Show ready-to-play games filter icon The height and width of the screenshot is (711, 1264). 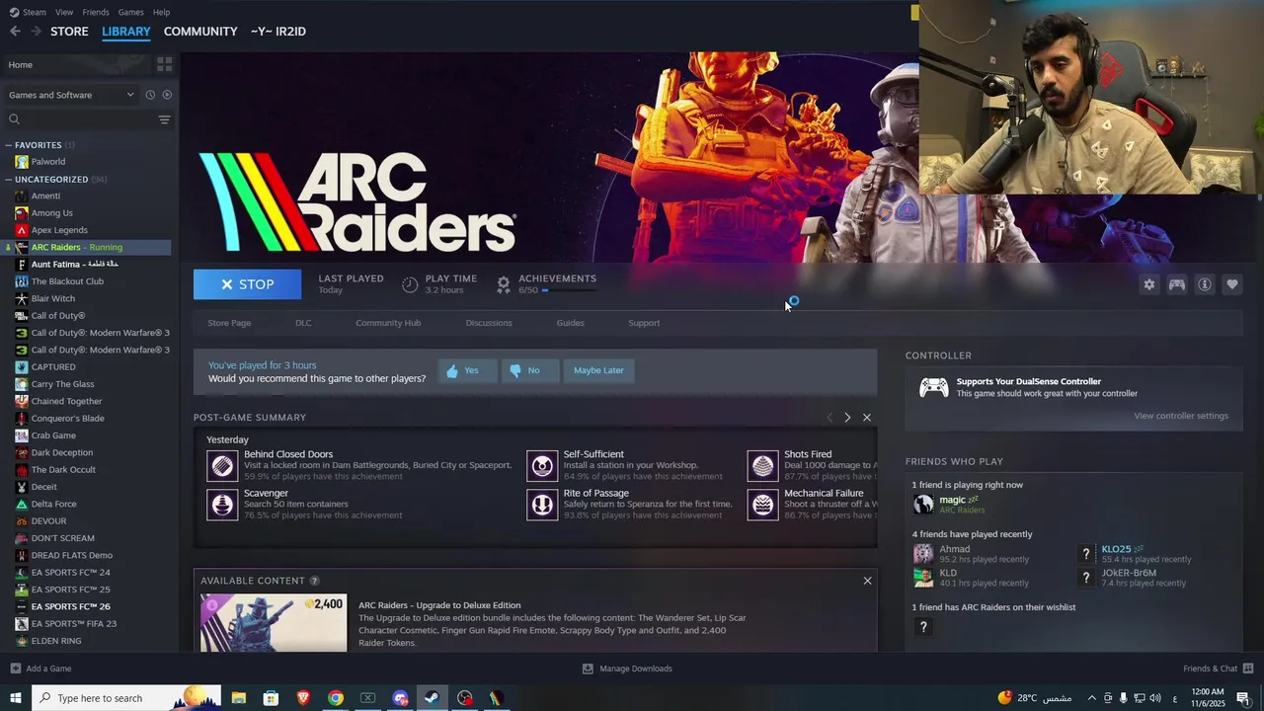coord(167,95)
